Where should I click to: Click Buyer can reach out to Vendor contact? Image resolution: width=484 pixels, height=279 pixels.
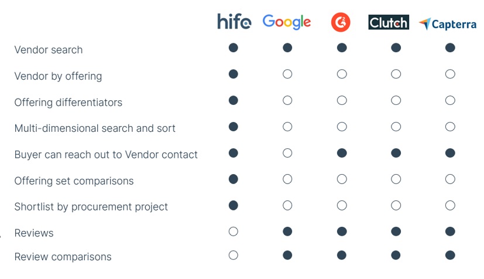[106, 155]
